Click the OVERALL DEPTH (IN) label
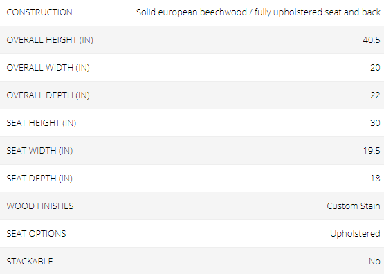 [x=48, y=95]
